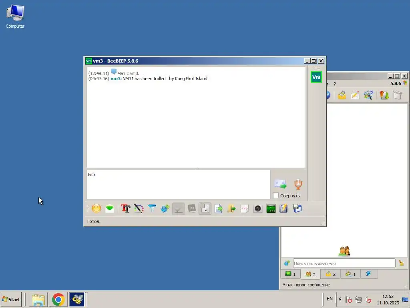Viewport: 410px width, 308px height.
Task: Click the green Vm user avatar
Action: pyautogui.click(x=316, y=77)
